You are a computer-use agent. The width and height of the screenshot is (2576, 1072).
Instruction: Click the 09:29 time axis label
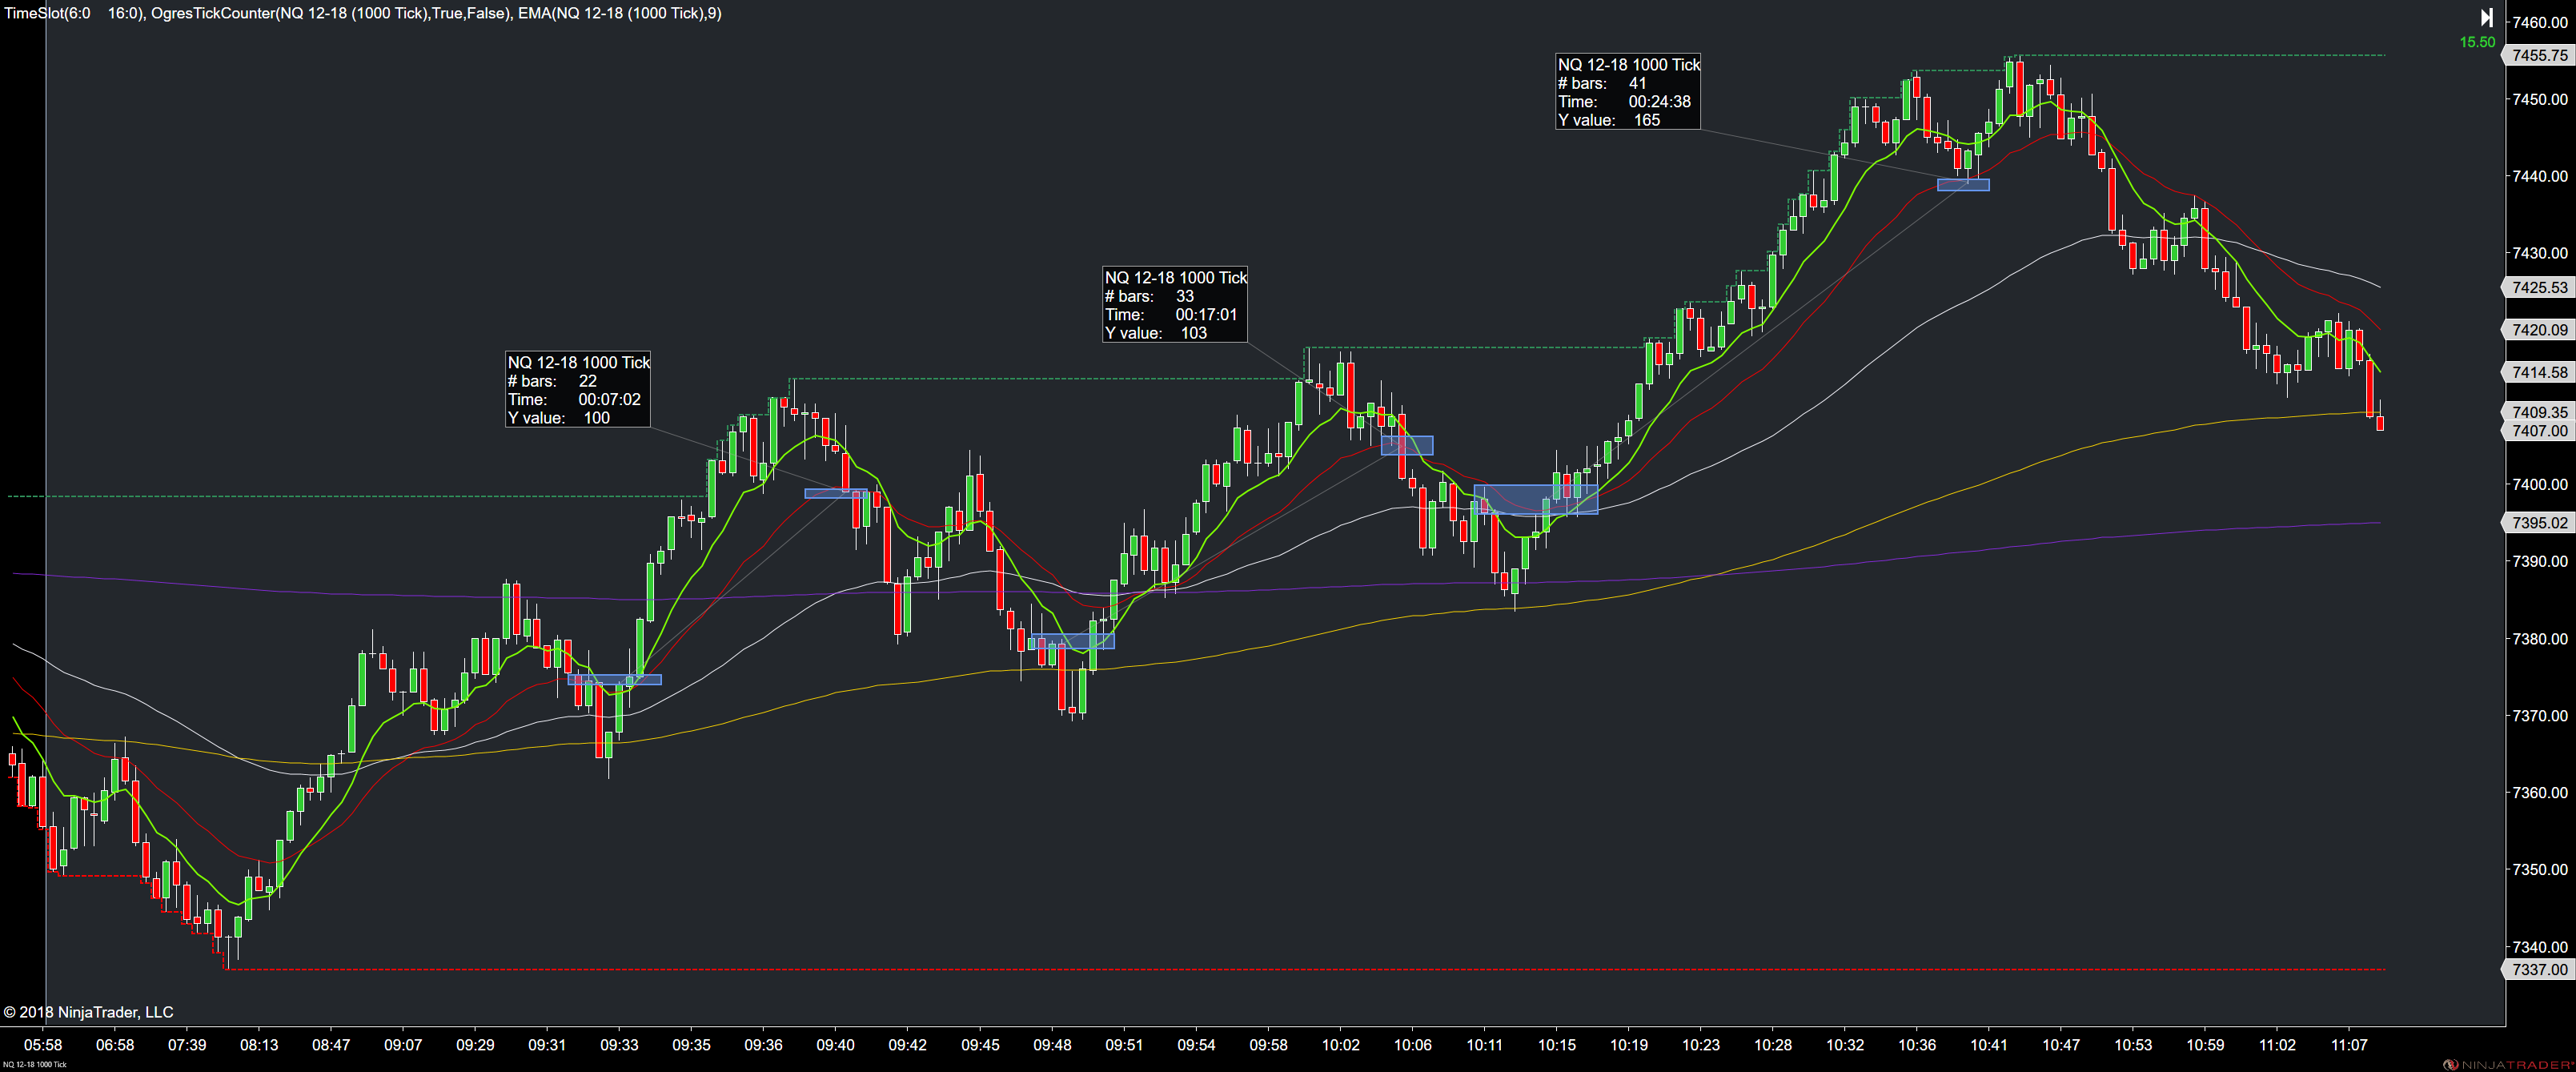click(475, 1045)
